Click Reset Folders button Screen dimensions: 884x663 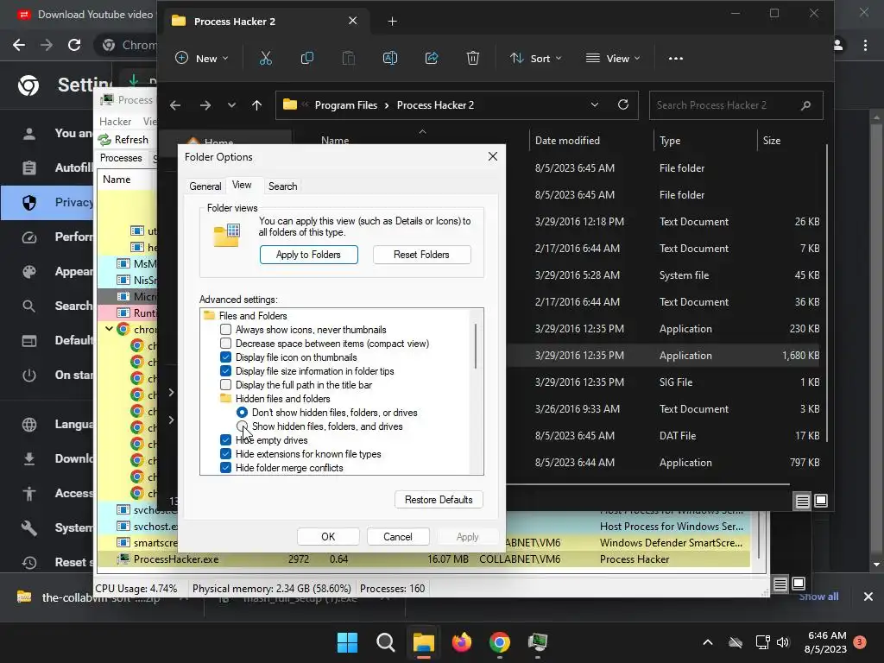click(421, 255)
